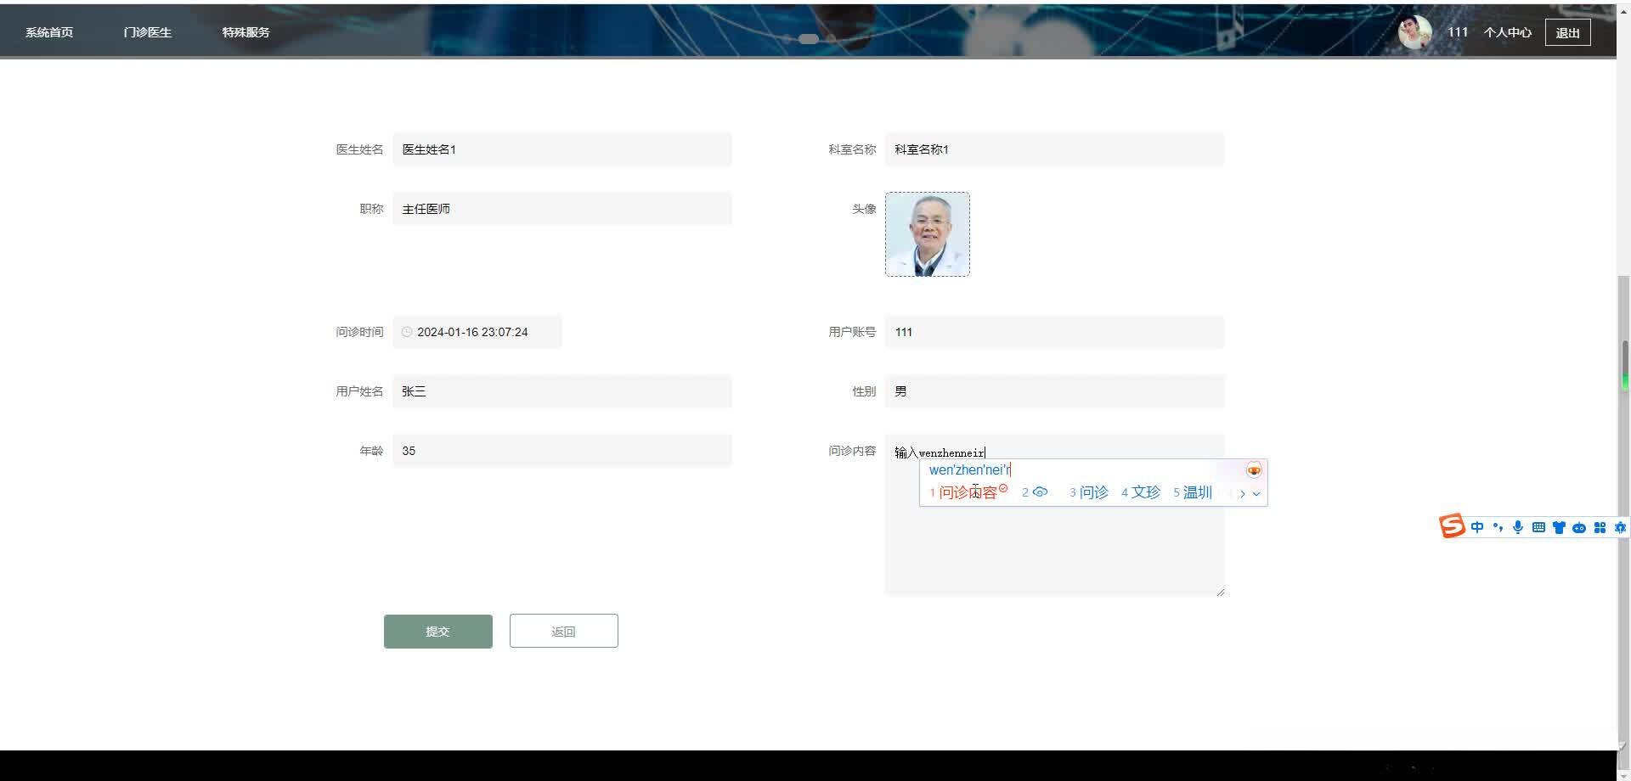The height and width of the screenshot is (781, 1631).
Task: Toggle punctuation mode in Sogou toolbar
Action: point(1498,527)
